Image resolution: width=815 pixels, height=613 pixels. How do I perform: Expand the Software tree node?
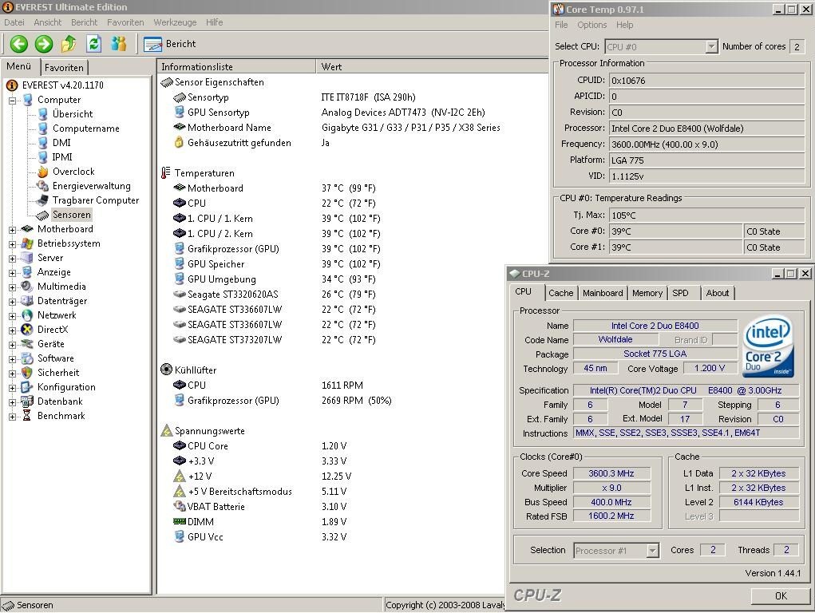(x=13, y=358)
